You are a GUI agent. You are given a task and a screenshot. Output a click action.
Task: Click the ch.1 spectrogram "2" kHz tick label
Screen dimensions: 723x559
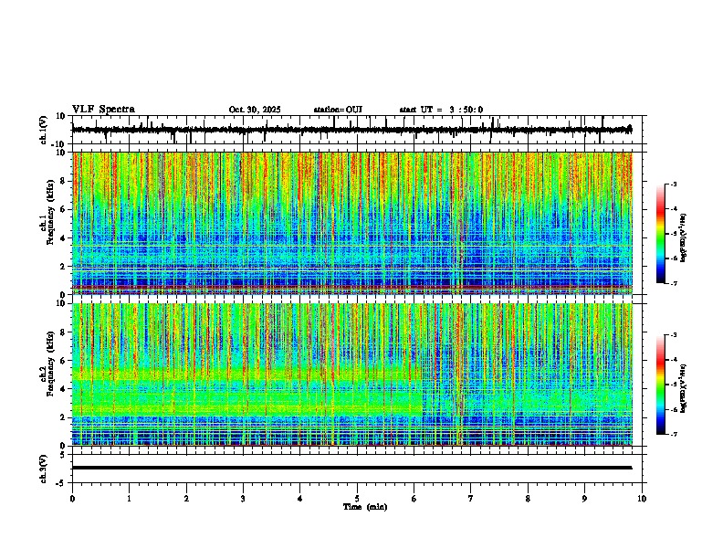coord(64,267)
